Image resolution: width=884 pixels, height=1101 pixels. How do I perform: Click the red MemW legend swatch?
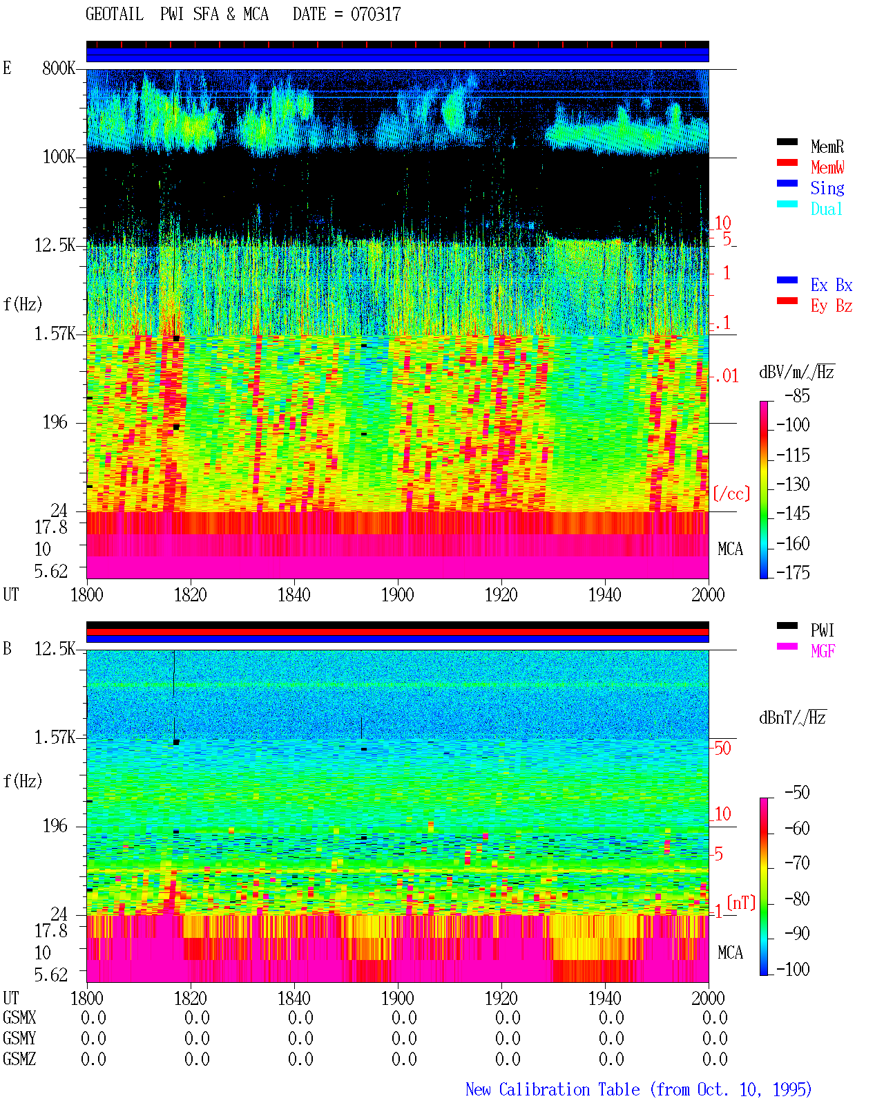point(787,163)
